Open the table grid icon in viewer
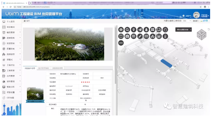This screenshot has width=212, height=117. (134, 36)
